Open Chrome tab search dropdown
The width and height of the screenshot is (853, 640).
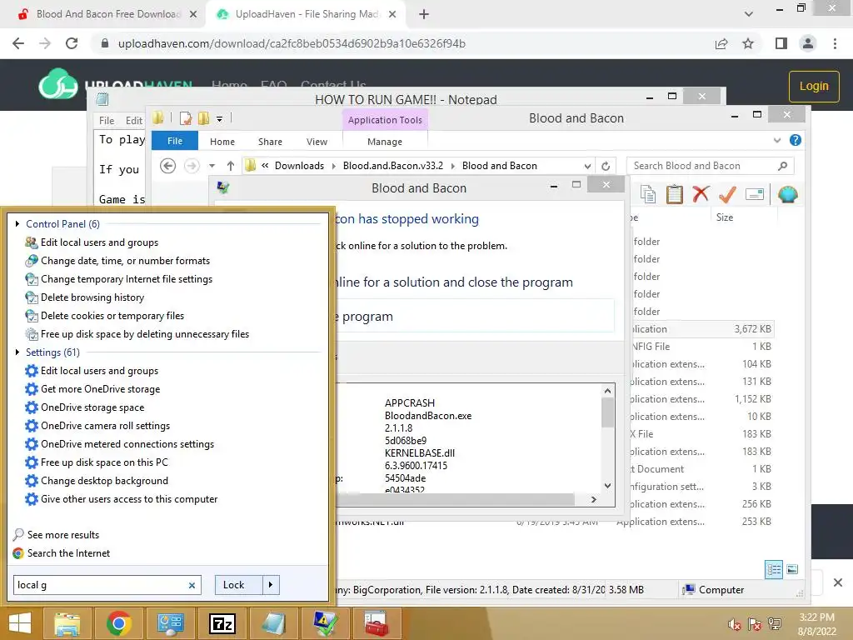click(x=749, y=14)
